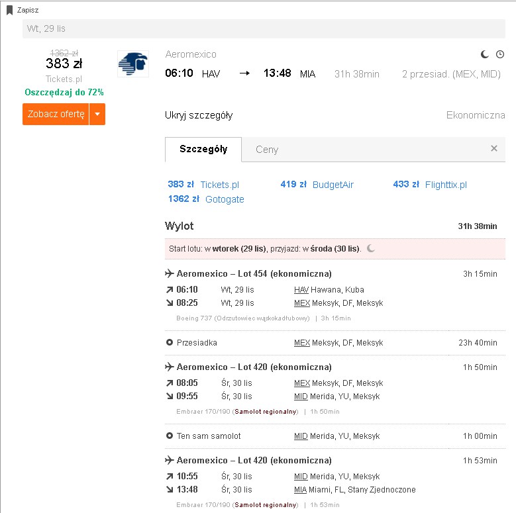Click the Zobacz ofertę button
This screenshot has height=513, width=516.
coord(56,114)
